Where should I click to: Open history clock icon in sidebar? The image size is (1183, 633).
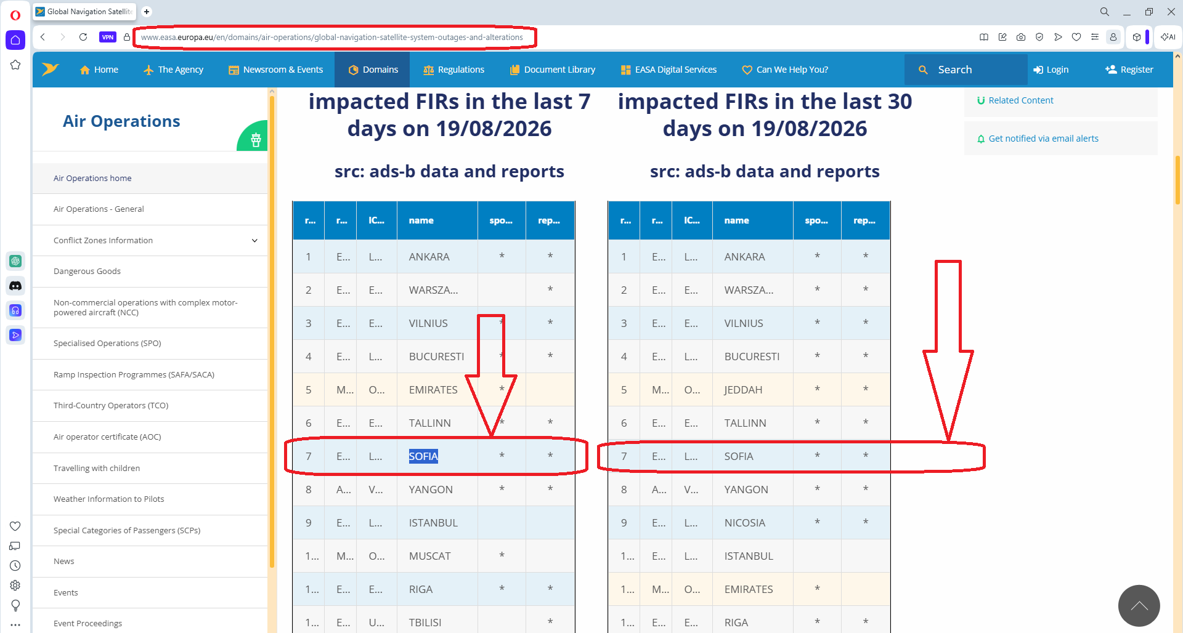tap(15, 565)
